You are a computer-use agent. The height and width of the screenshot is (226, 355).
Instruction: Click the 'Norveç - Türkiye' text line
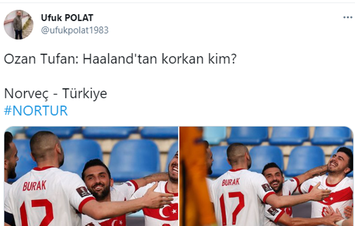pos(55,93)
